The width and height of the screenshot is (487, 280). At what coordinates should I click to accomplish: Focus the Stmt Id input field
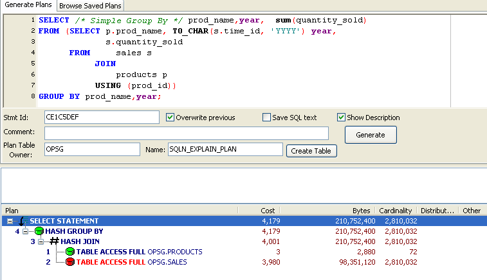pos(102,118)
